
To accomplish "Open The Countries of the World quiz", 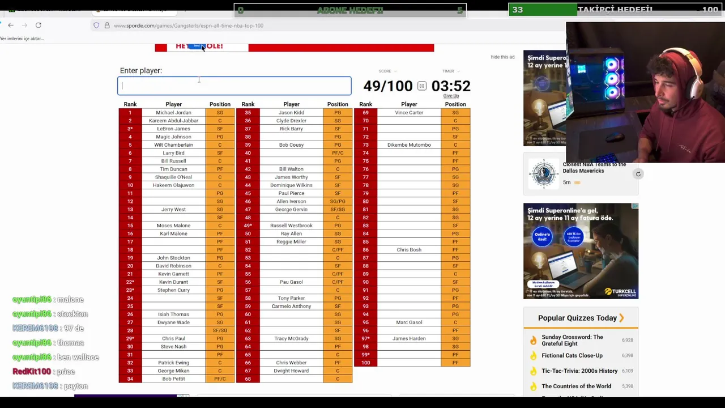I will click(576, 386).
